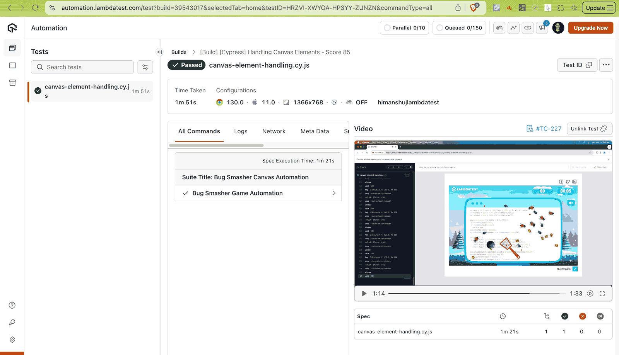Image resolution: width=619 pixels, height=355 pixels.
Task: Open the Integrations link icon in header
Action: tap(527, 27)
